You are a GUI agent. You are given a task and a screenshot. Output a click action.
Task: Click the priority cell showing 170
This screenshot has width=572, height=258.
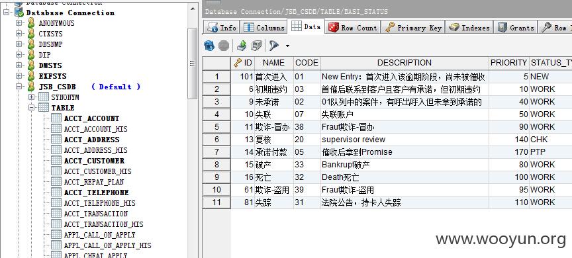click(508, 152)
